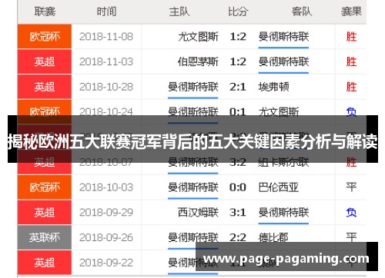This screenshot has width=385, height=278.
Task: Click result 胜 in the 2018-11-08 row
Action: pos(351,37)
